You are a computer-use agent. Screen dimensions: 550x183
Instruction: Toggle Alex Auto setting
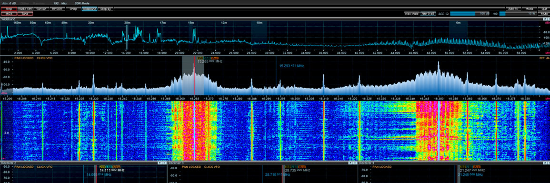(412, 14)
